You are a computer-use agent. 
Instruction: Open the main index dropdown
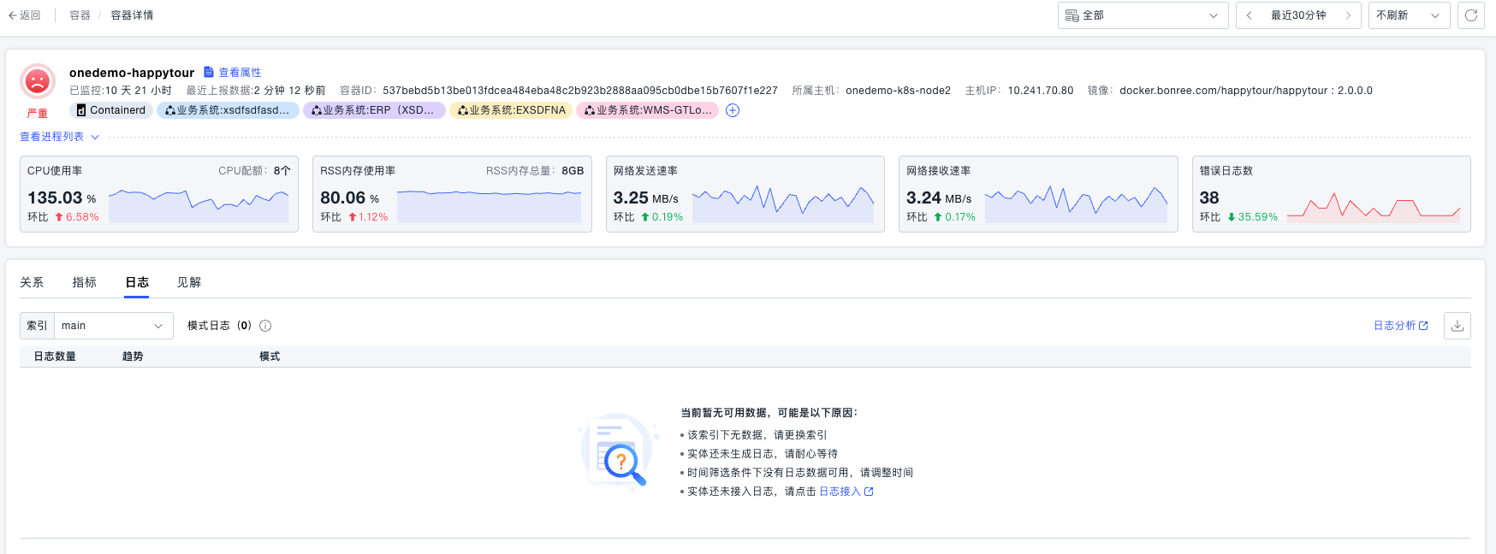[x=113, y=326]
